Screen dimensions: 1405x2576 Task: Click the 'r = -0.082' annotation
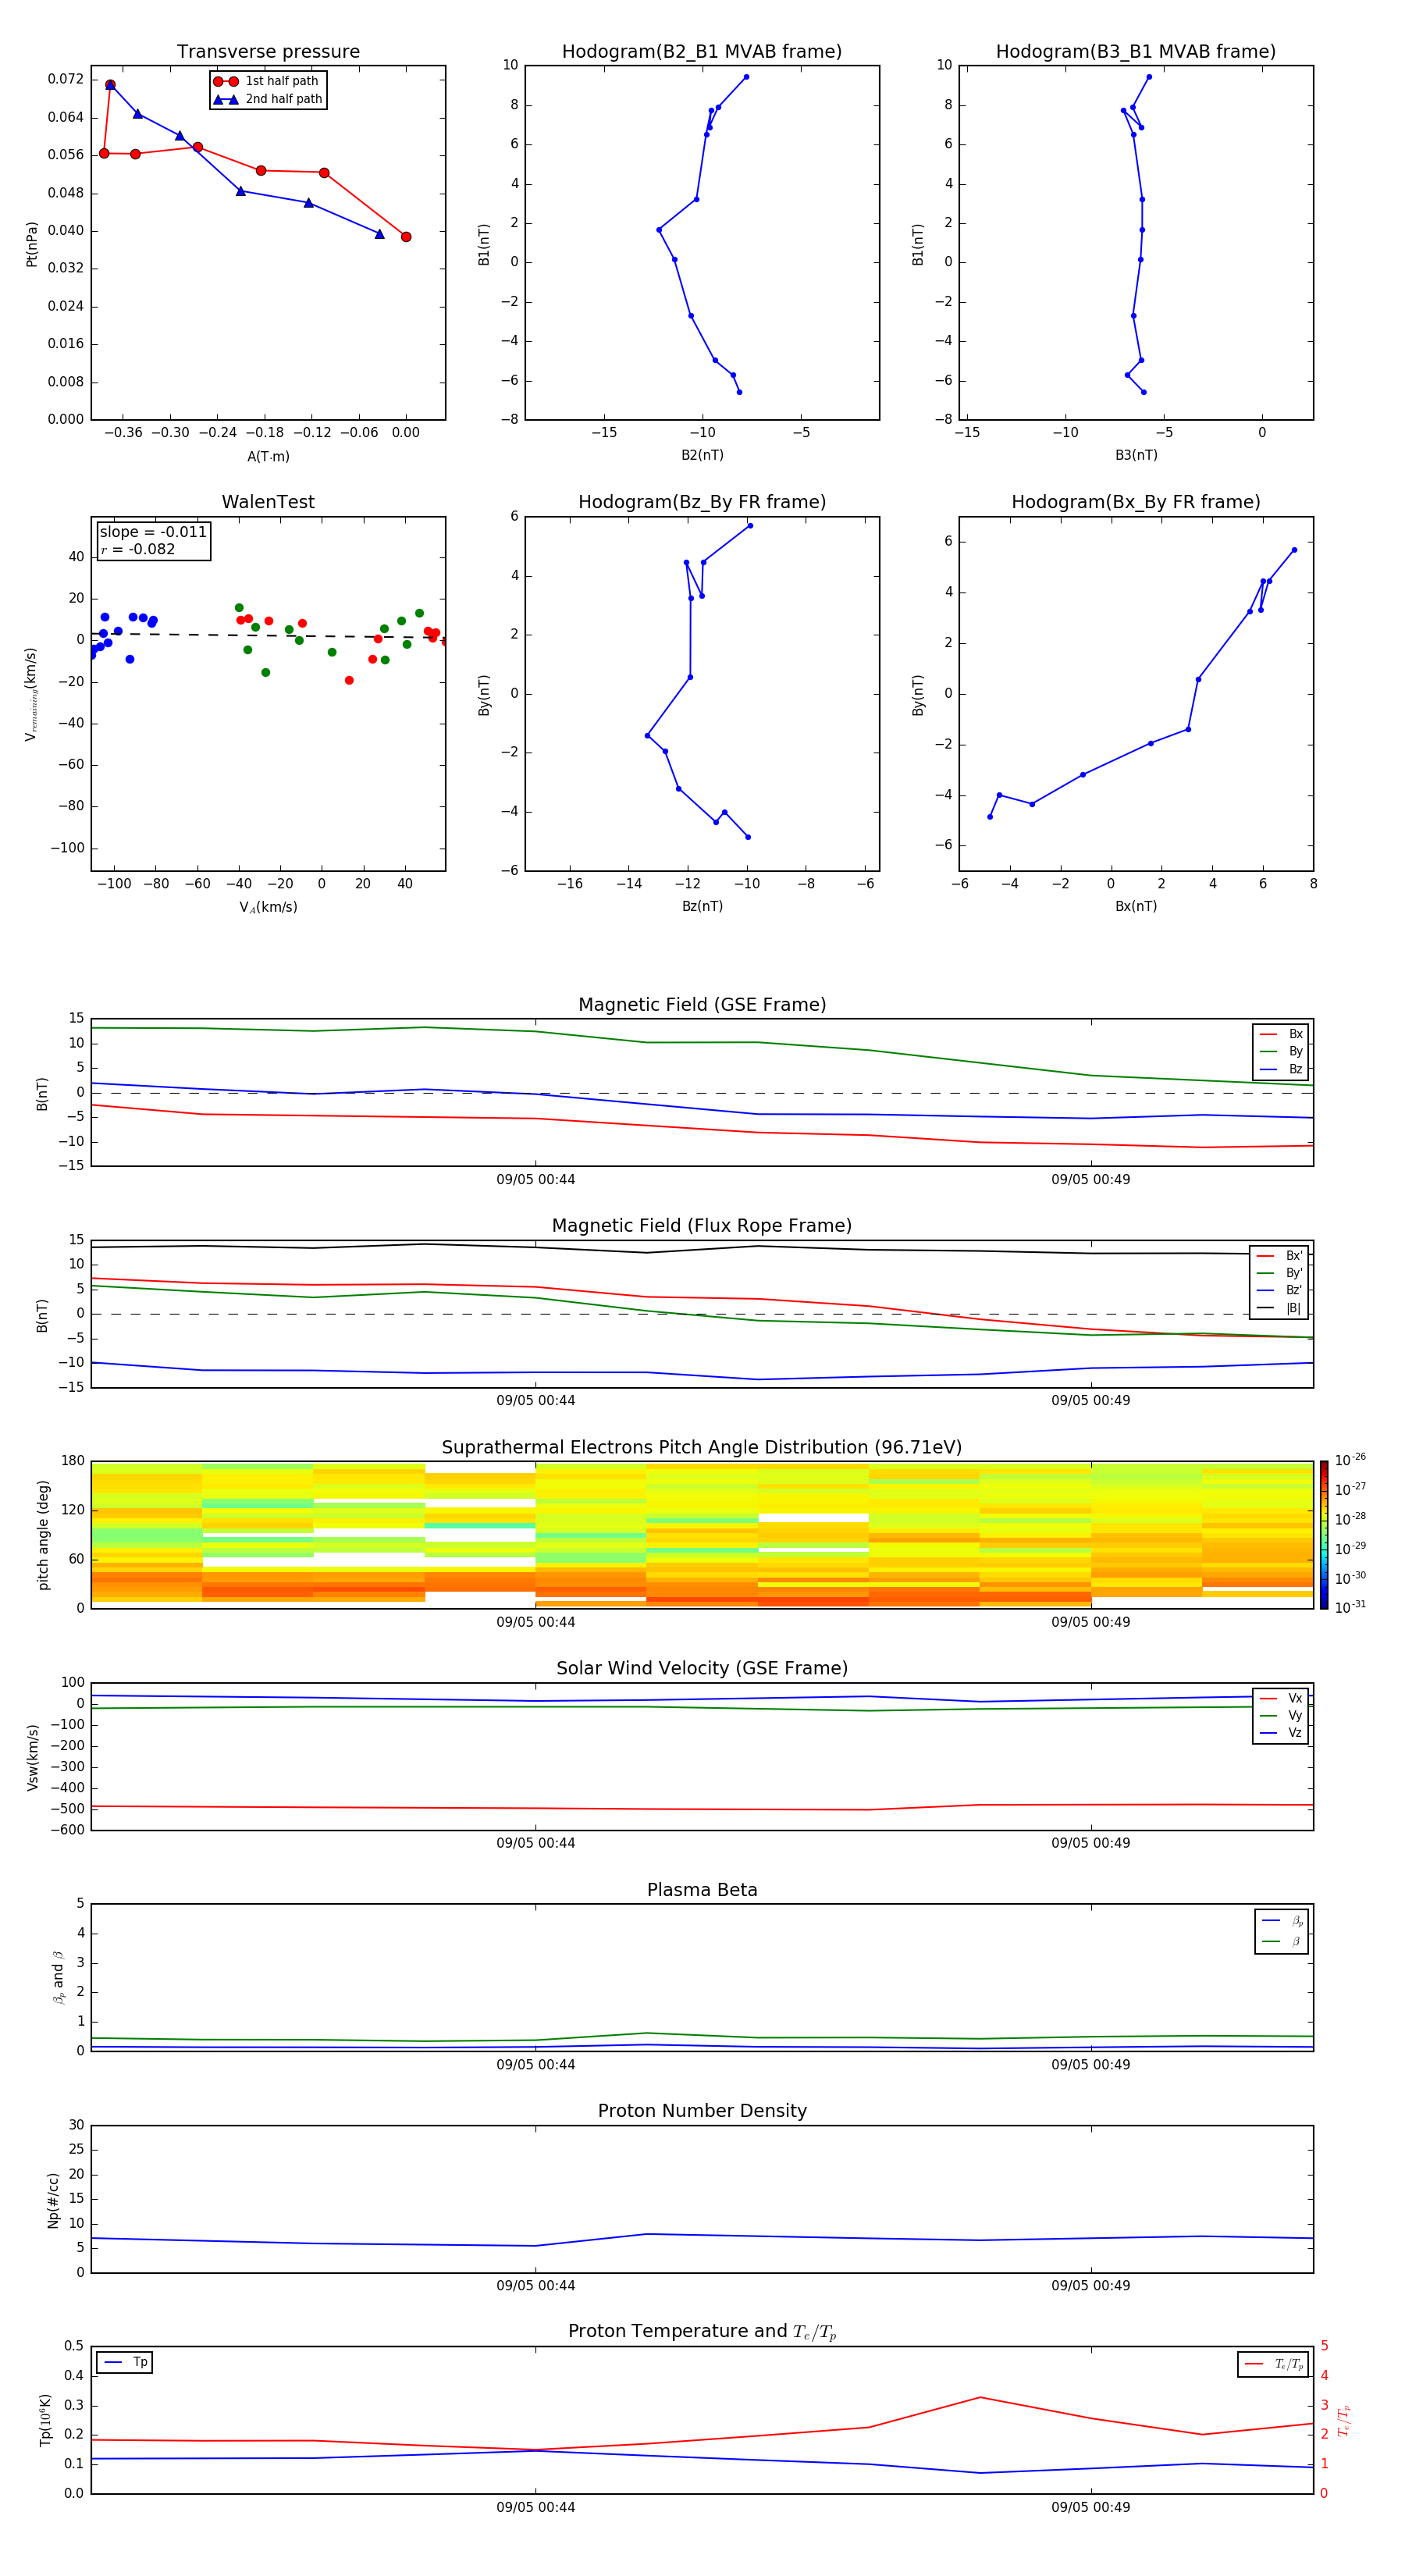[138, 549]
